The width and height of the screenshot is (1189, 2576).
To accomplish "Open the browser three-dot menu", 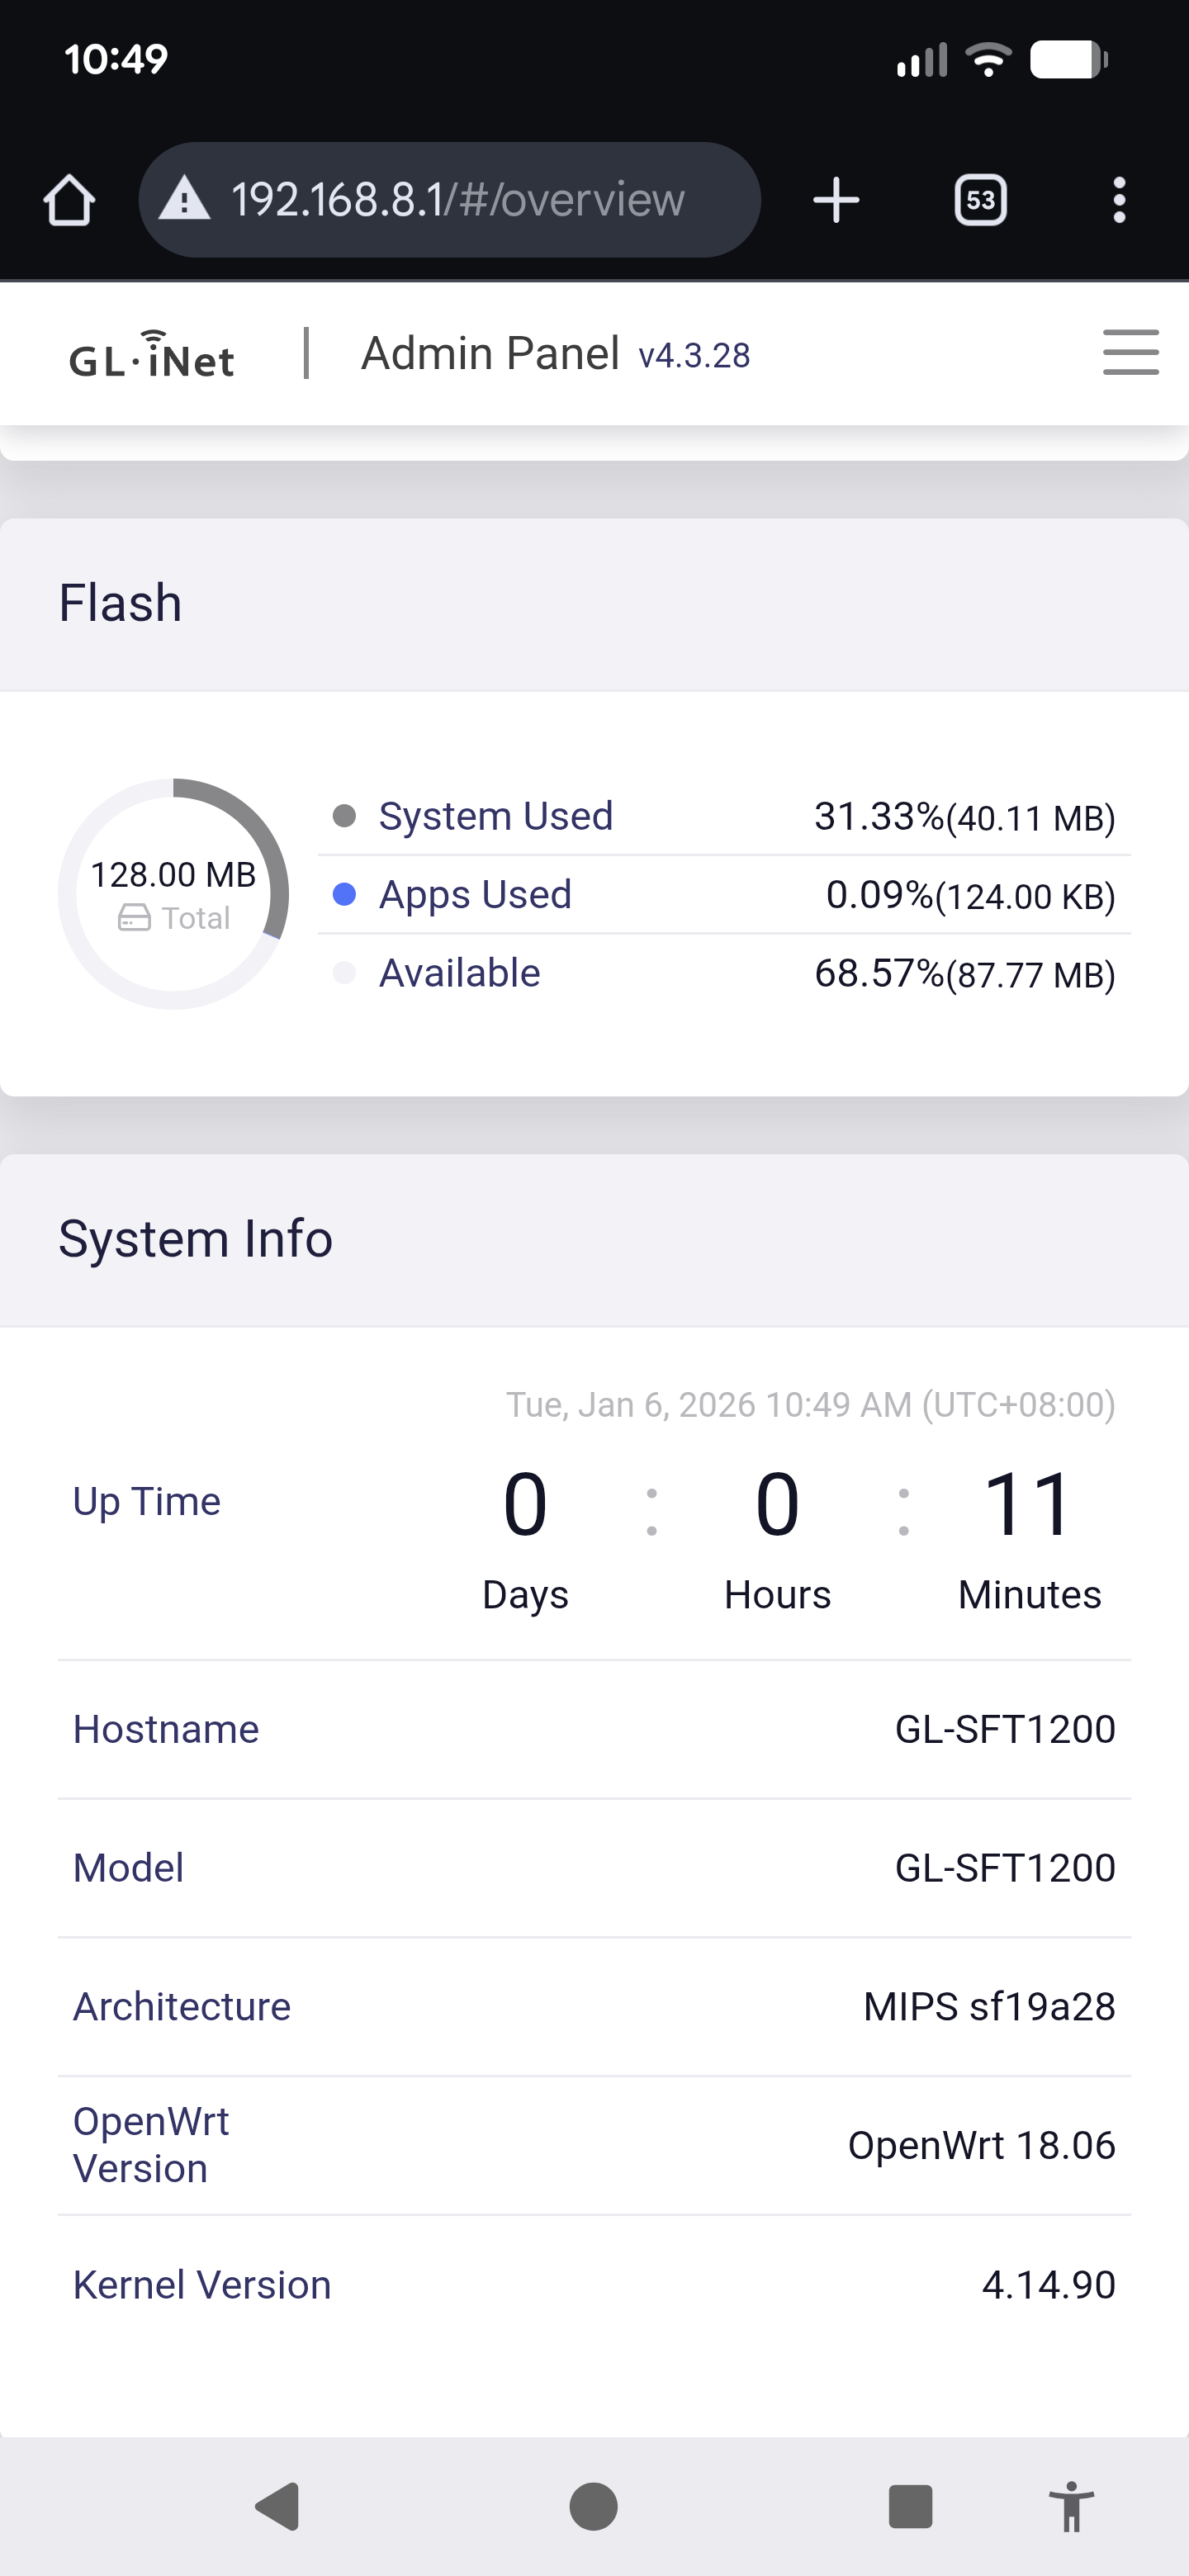I will [1119, 200].
